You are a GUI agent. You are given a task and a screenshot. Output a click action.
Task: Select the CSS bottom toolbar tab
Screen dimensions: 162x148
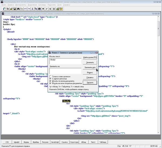7,142
